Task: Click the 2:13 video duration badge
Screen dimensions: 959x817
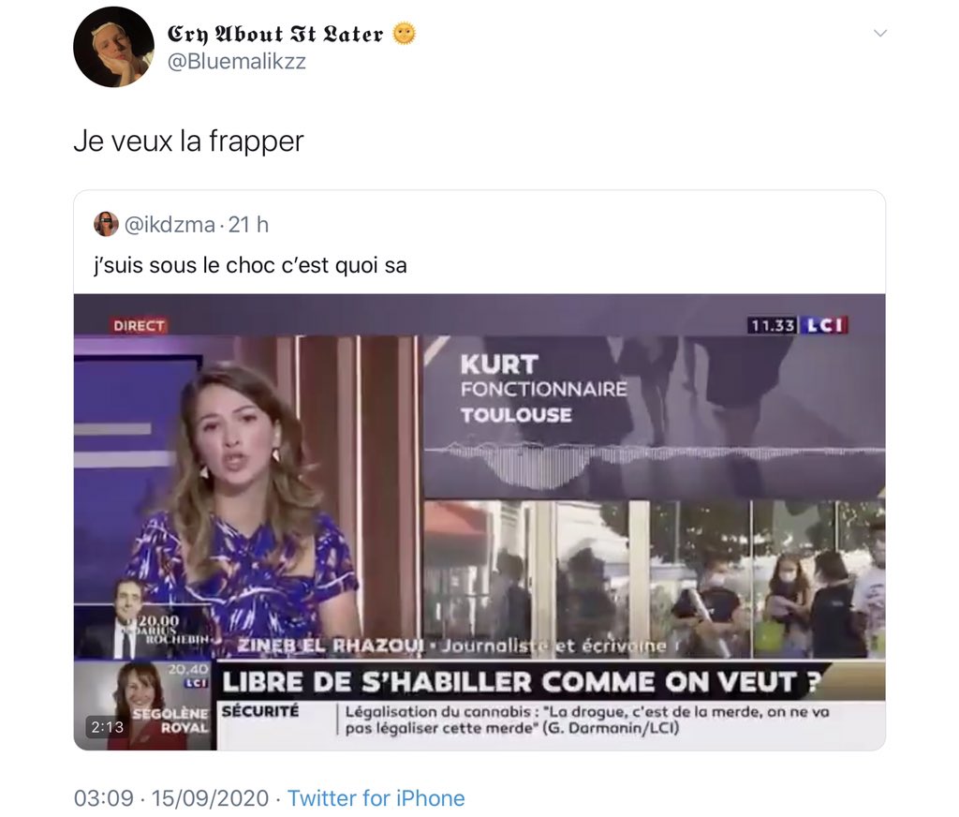Action: (107, 727)
